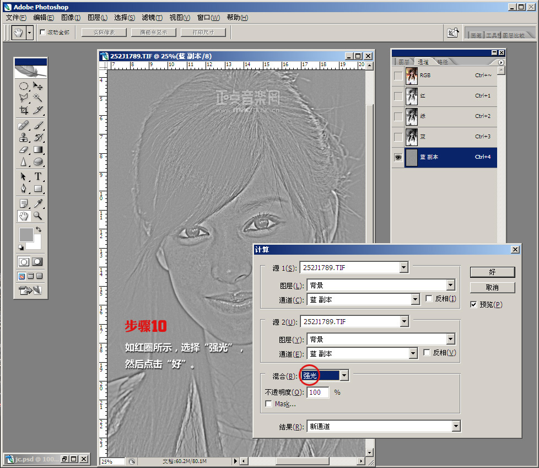Enable 反相 checkbox for source 1
Screen dimensions: 539x468
click(x=429, y=299)
